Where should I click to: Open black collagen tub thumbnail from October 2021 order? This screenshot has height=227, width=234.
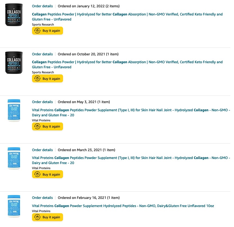click(x=14, y=63)
